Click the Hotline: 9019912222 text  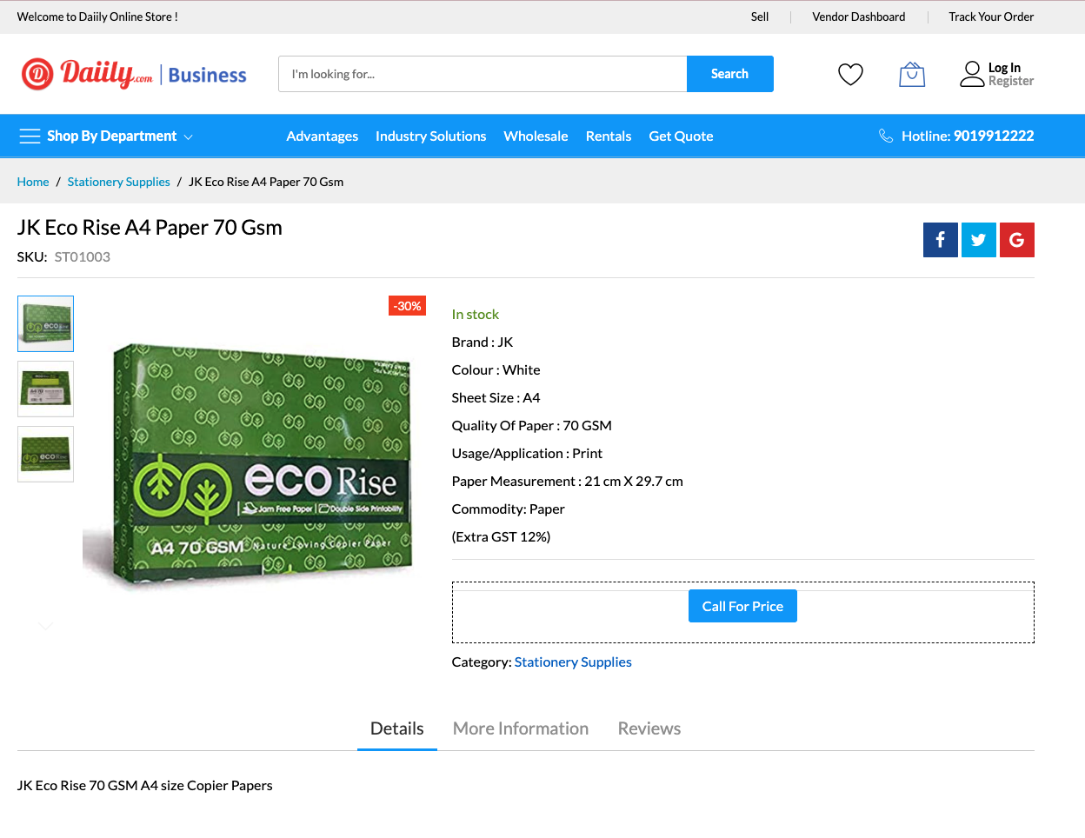[968, 136]
